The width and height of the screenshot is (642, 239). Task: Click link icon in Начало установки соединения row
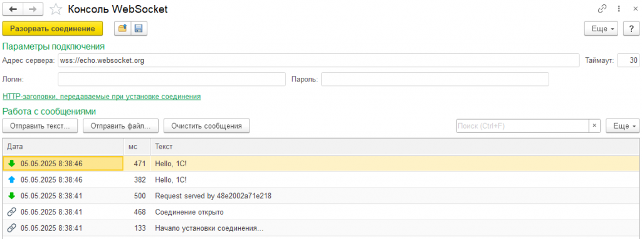click(12, 228)
